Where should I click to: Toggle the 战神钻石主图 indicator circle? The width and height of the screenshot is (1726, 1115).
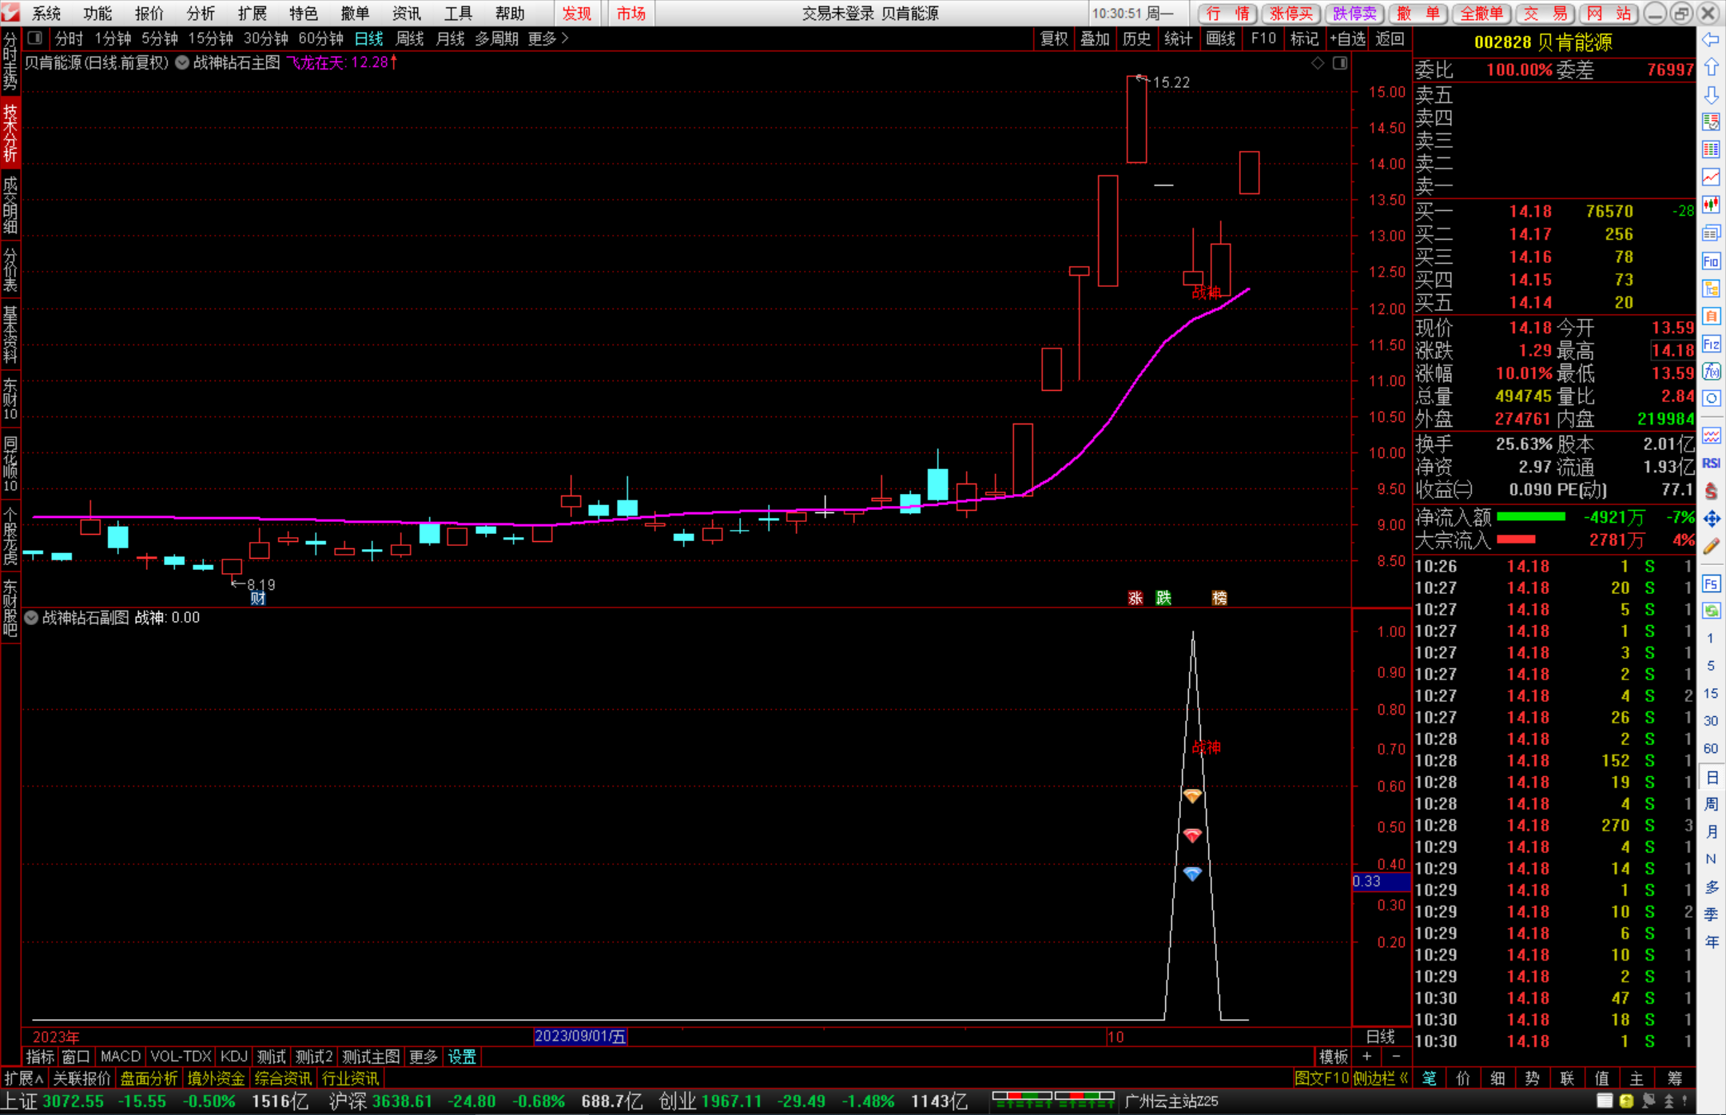pyautogui.click(x=182, y=62)
